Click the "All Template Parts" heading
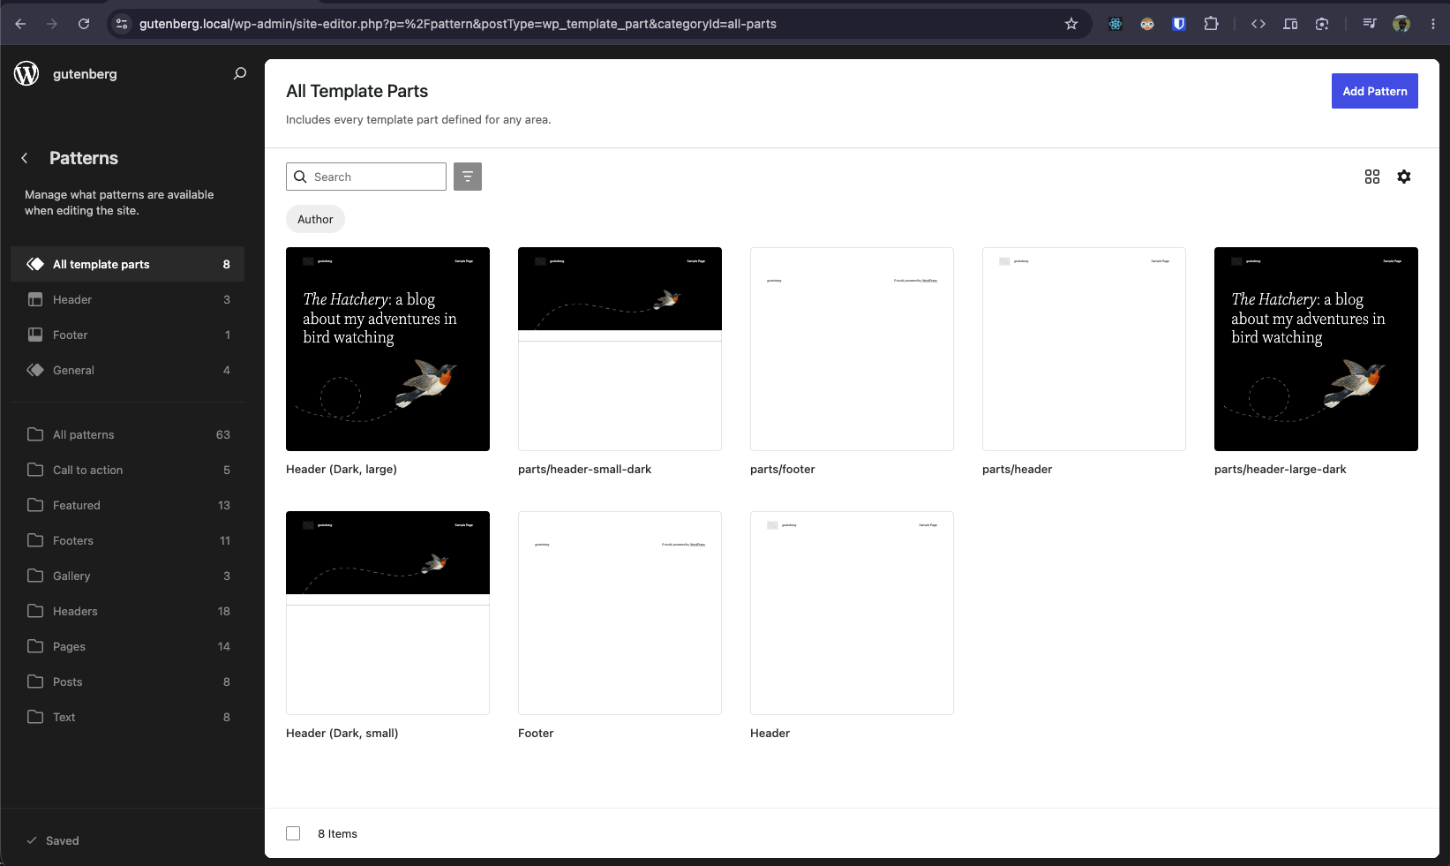The height and width of the screenshot is (866, 1450). [x=357, y=91]
